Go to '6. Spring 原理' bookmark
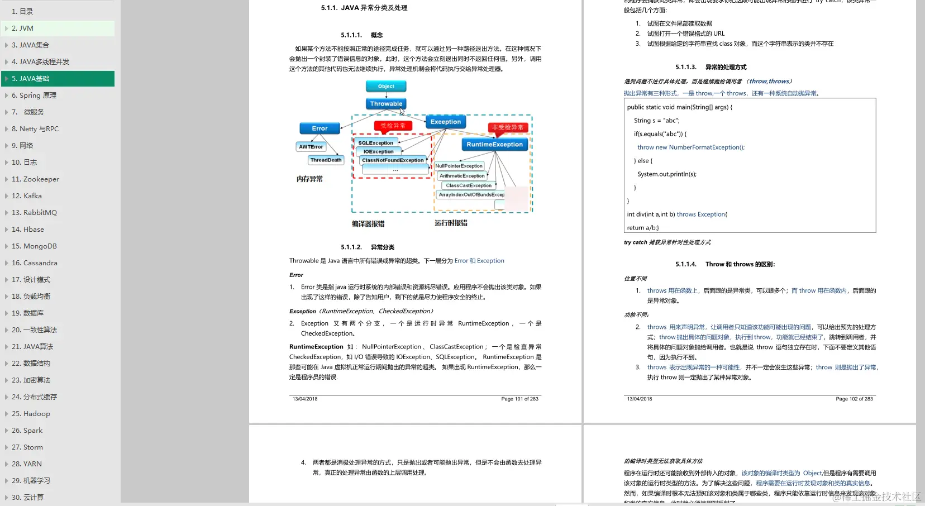The height and width of the screenshot is (506, 925). [34, 95]
